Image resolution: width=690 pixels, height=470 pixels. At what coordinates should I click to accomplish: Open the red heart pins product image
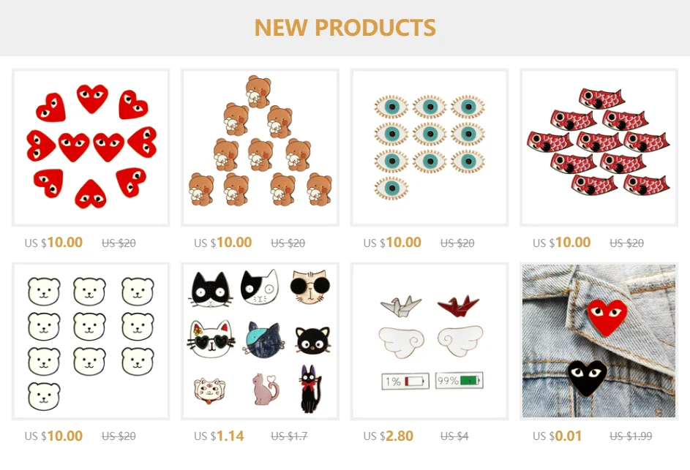pos(91,148)
